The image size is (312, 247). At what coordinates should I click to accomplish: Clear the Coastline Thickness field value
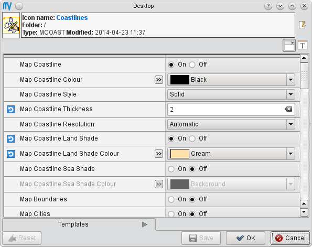(288, 109)
